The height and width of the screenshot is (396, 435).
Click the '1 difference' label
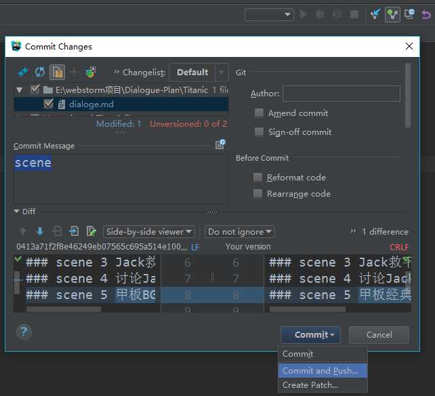pos(386,232)
